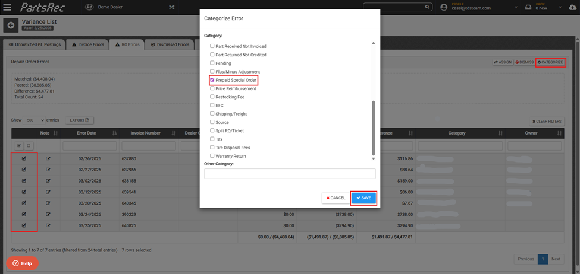Screen dimensions: 580x274
Task: Go to the Next page
Action: 556,259
